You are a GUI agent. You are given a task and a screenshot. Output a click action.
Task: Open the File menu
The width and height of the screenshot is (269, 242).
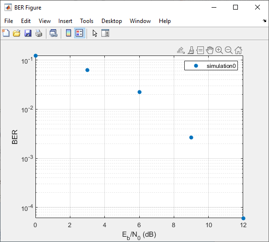[x=9, y=21]
